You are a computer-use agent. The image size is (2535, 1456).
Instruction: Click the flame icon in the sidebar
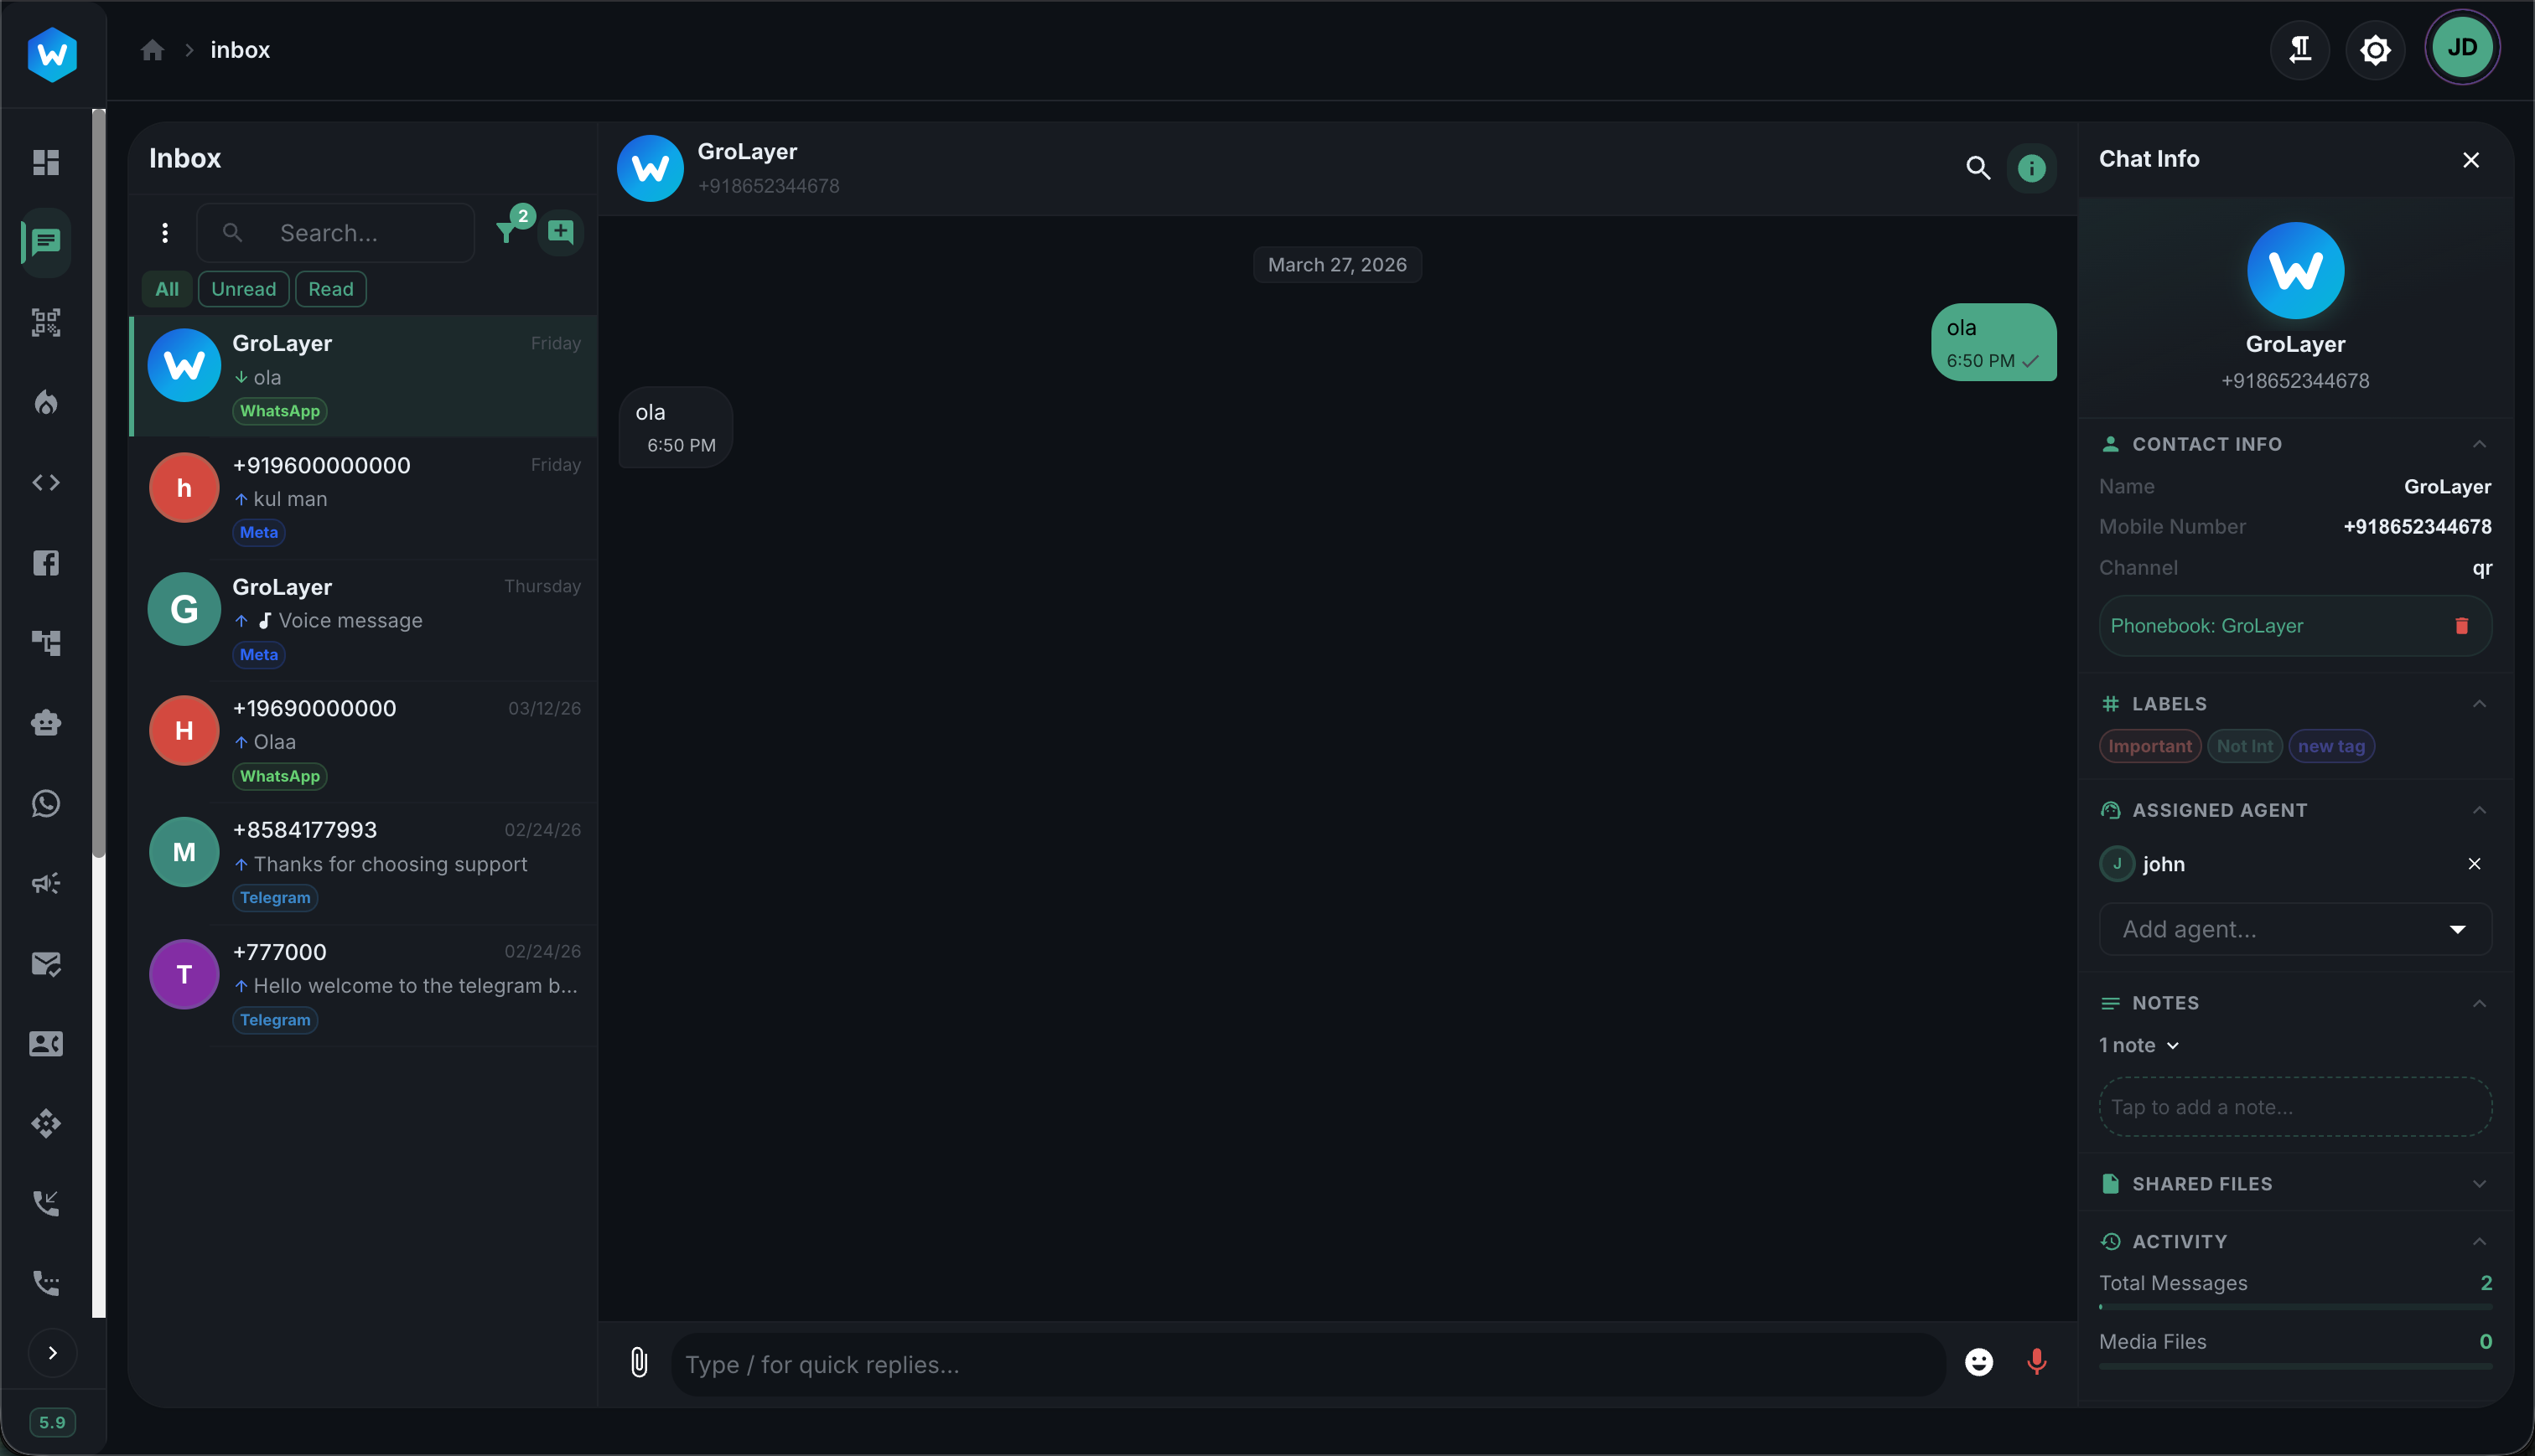(x=46, y=402)
